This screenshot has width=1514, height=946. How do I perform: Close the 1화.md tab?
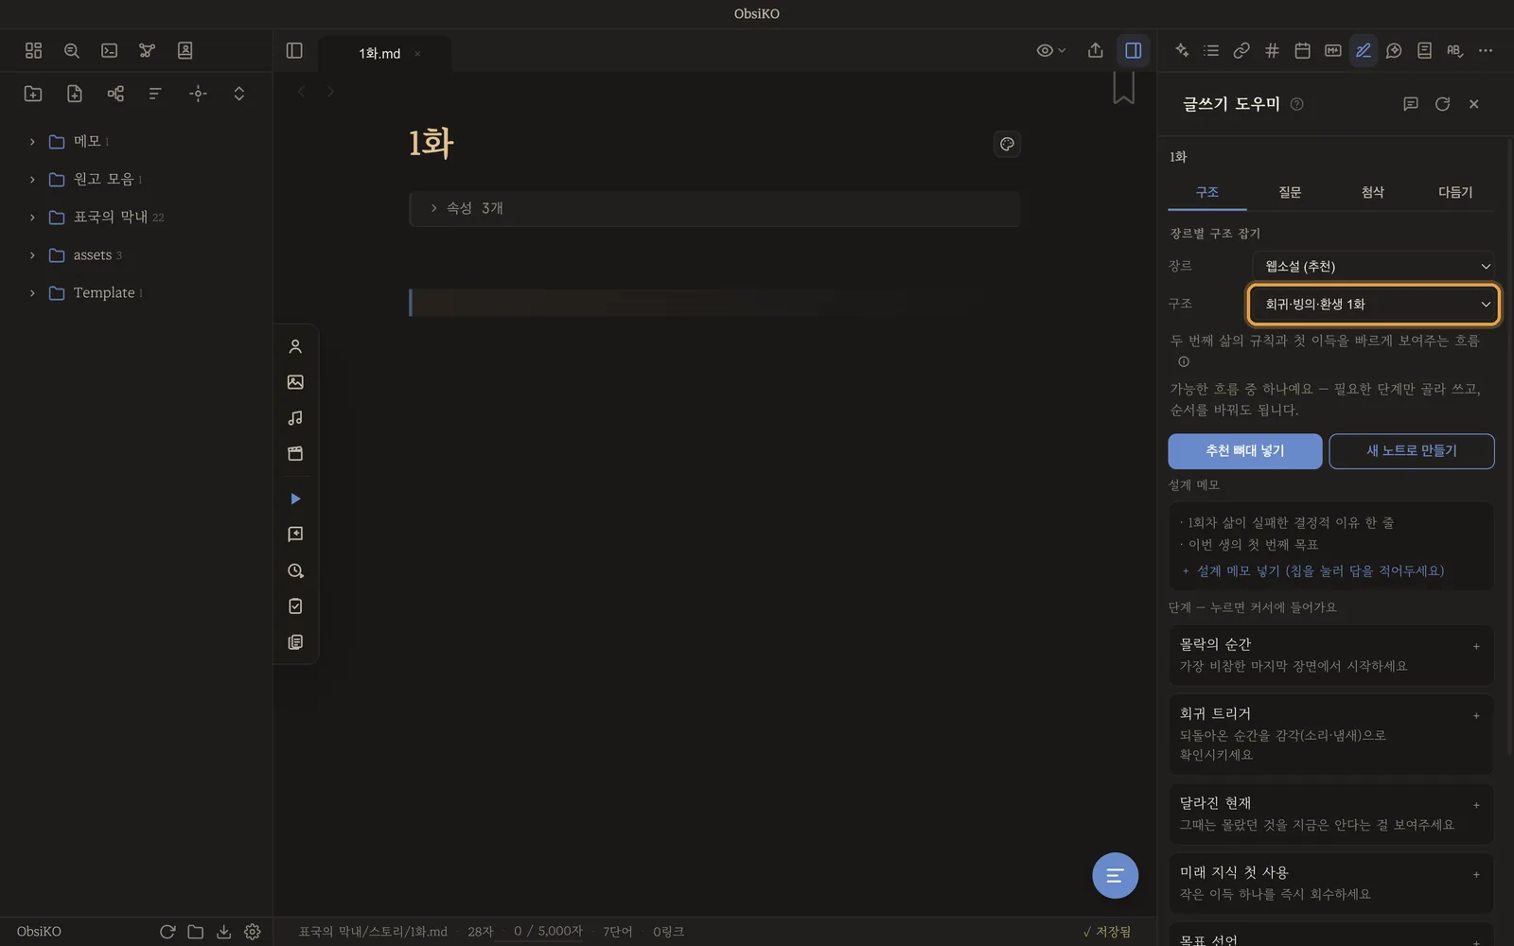(417, 54)
